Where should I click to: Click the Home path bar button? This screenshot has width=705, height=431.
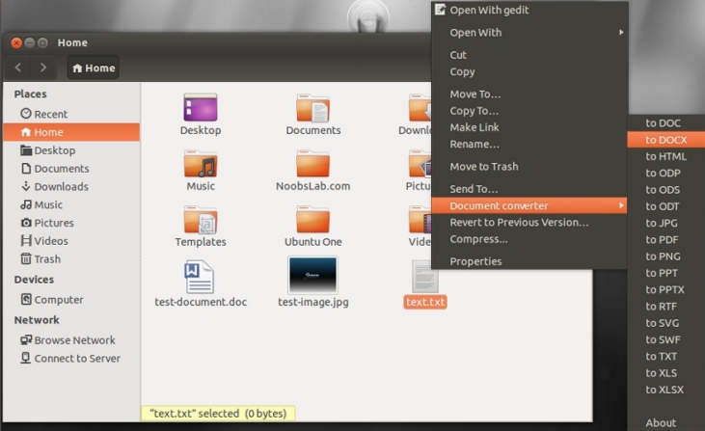(x=94, y=67)
